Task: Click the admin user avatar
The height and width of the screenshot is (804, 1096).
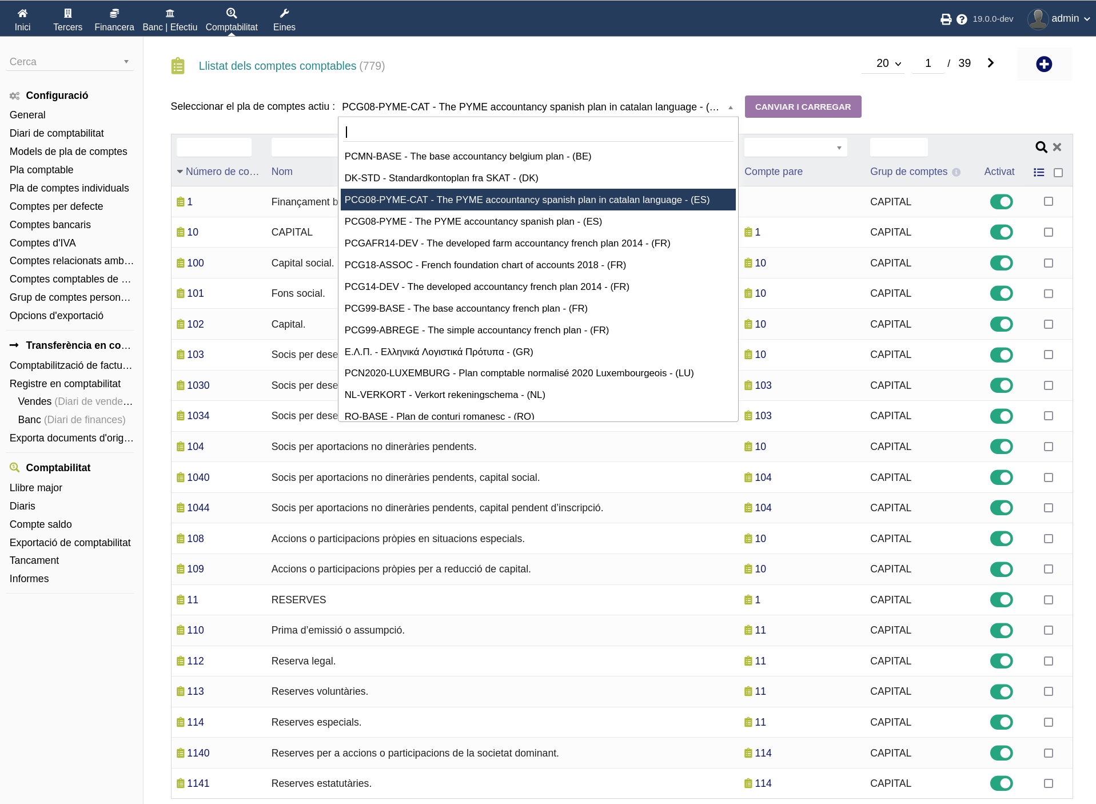Action: click(x=1038, y=19)
